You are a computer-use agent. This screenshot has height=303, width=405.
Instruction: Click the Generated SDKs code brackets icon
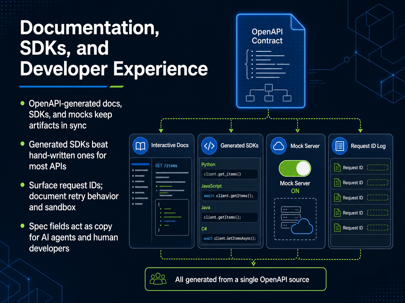click(209, 146)
